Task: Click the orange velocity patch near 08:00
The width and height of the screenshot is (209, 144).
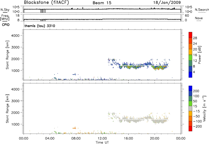Action: tap(74, 128)
